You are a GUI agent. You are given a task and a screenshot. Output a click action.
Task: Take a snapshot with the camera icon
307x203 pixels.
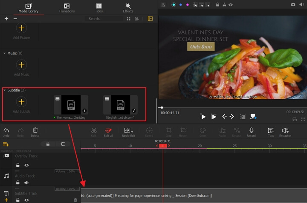(293, 5)
